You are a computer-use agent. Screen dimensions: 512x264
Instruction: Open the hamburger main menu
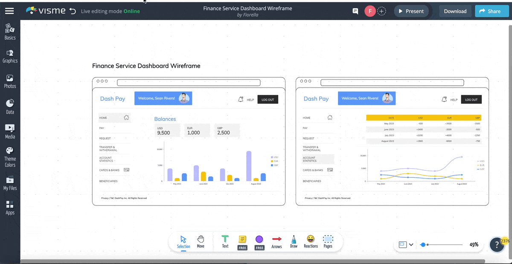point(9,11)
